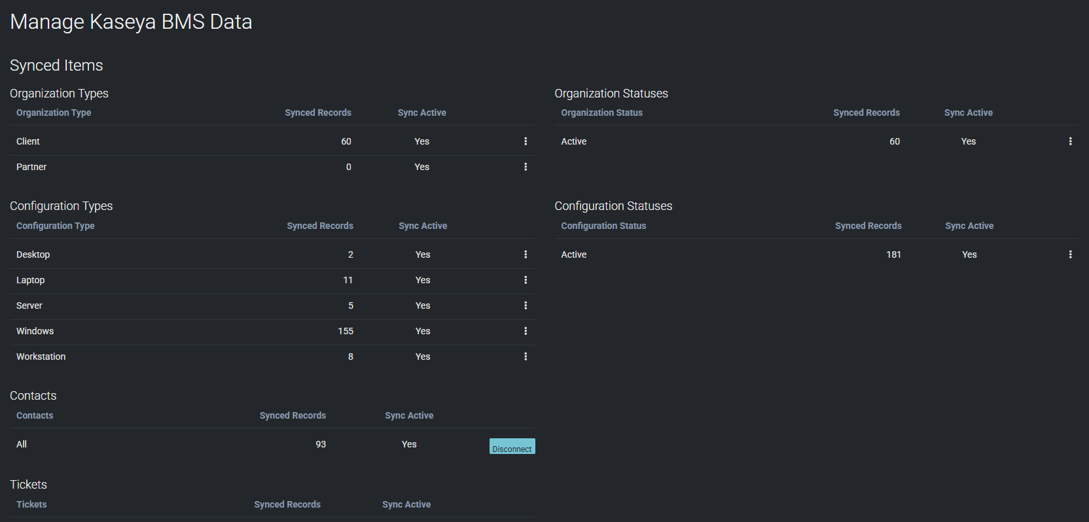The height and width of the screenshot is (522, 1089).
Task: Click the Disconnect button for Contacts
Action: [512, 446]
